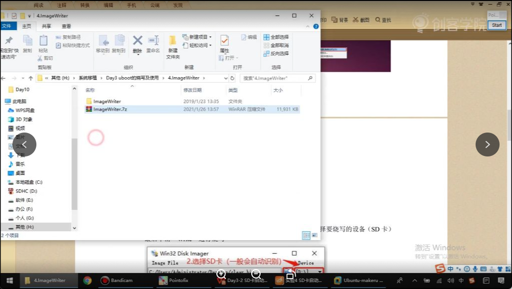The height and width of the screenshot is (289, 512).
Task: Switch to the Share (共享) ribbon tab
Action: click(46, 26)
